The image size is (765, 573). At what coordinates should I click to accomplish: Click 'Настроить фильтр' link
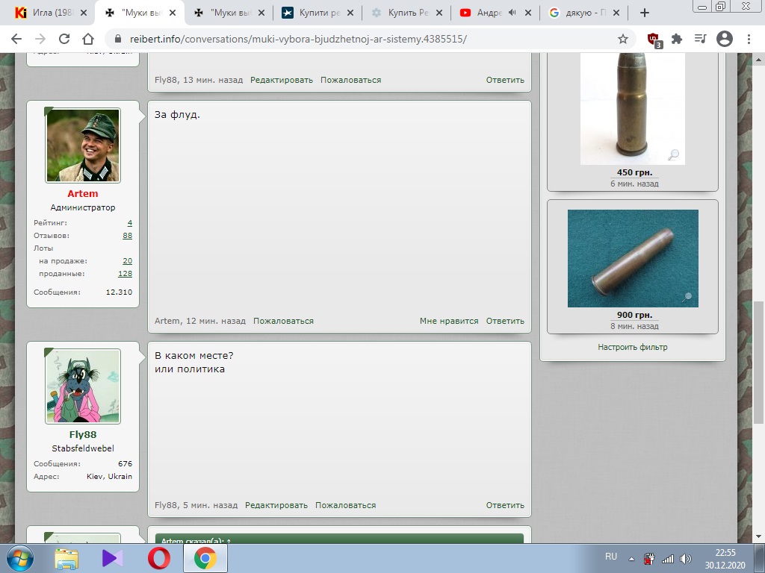632,347
